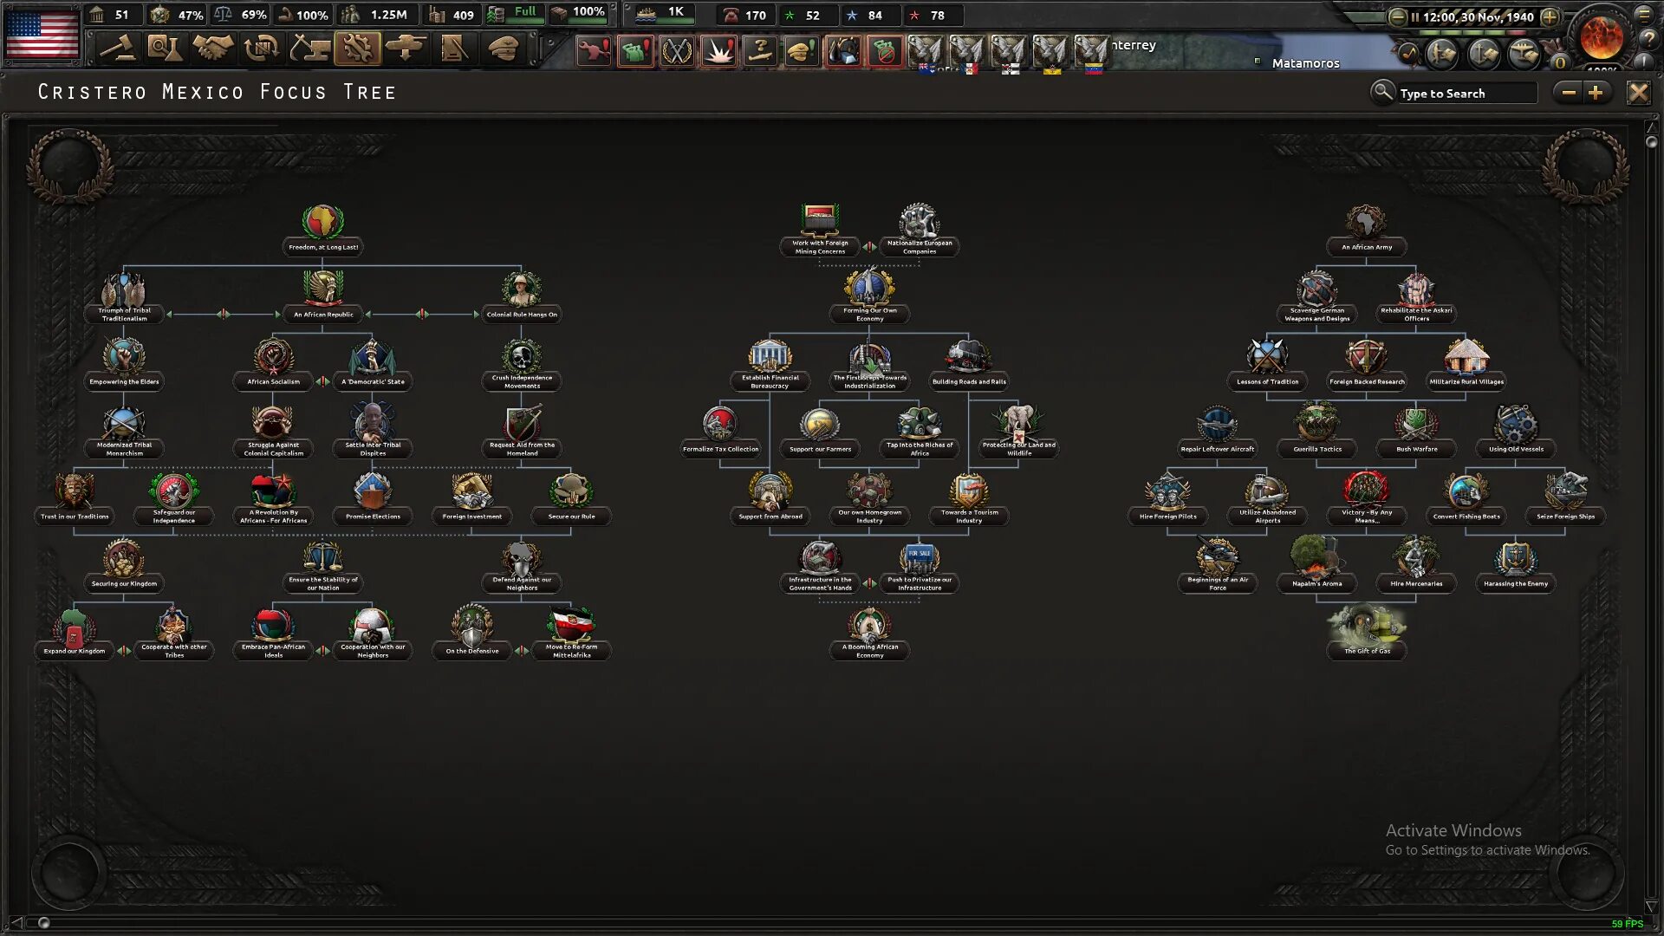The height and width of the screenshot is (936, 1664).
Task: Click the manpower value 1.25M
Action: 388,15
